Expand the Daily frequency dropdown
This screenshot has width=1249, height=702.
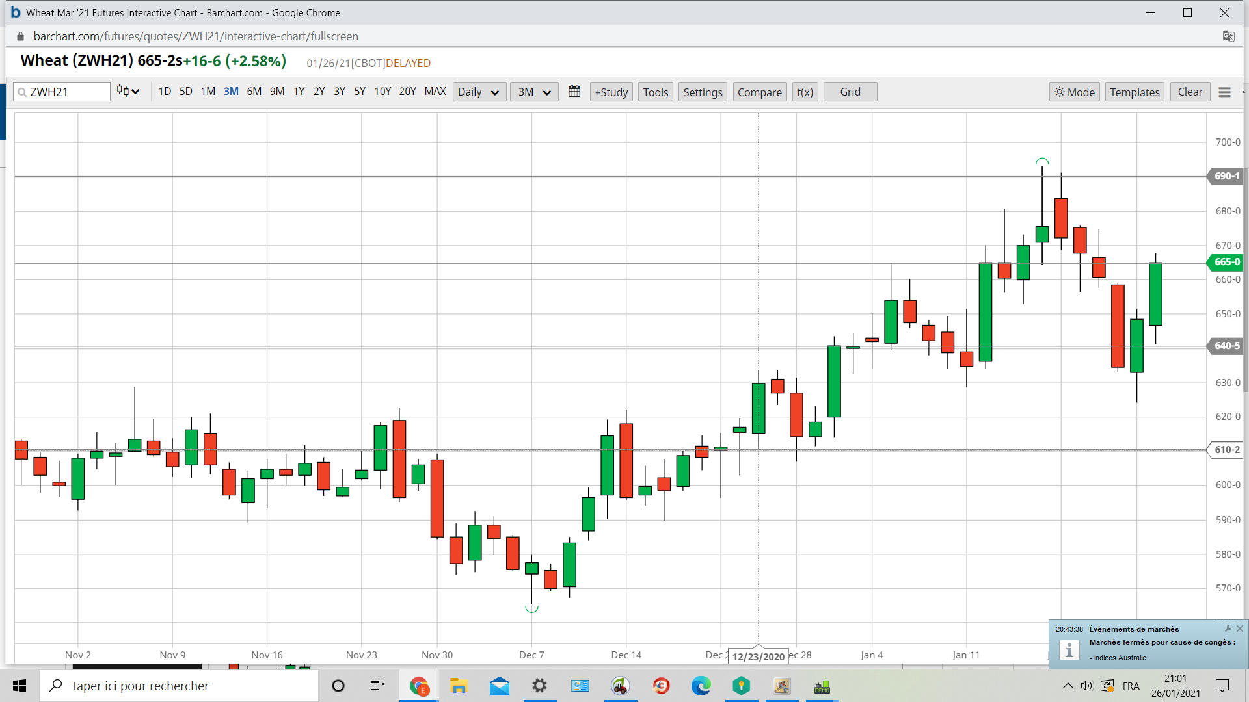479,92
